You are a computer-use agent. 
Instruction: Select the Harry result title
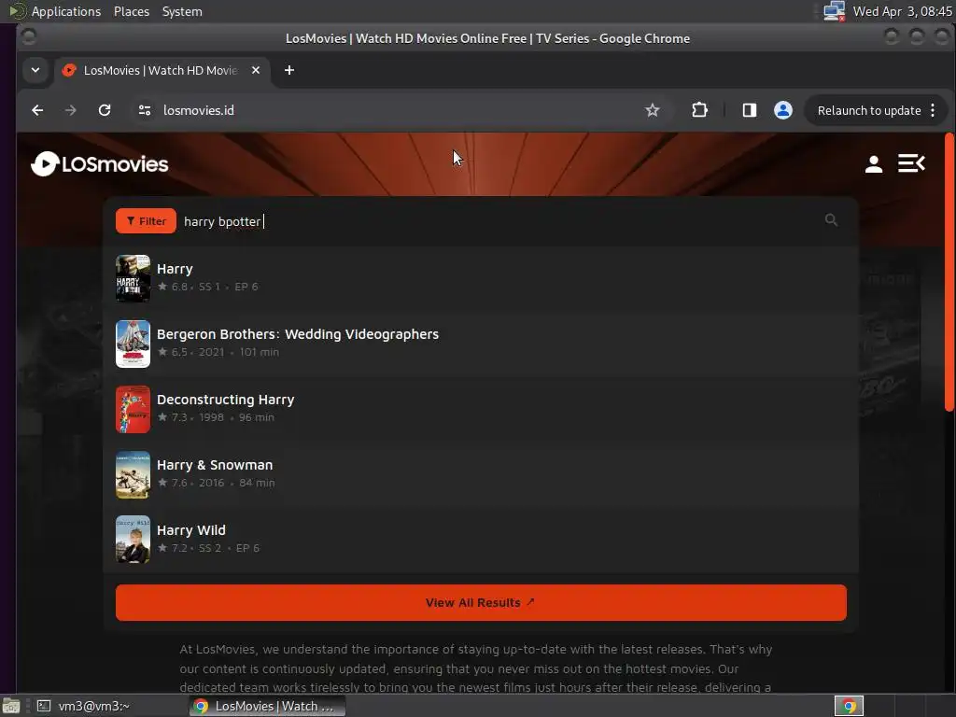pos(175,269)
